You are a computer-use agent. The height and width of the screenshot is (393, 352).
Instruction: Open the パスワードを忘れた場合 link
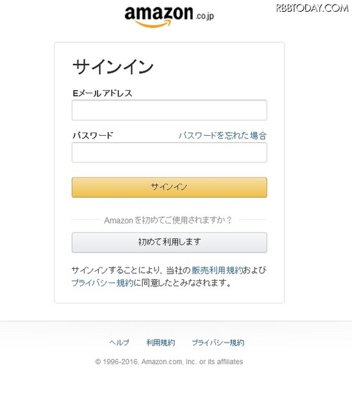tap(223, 136)
